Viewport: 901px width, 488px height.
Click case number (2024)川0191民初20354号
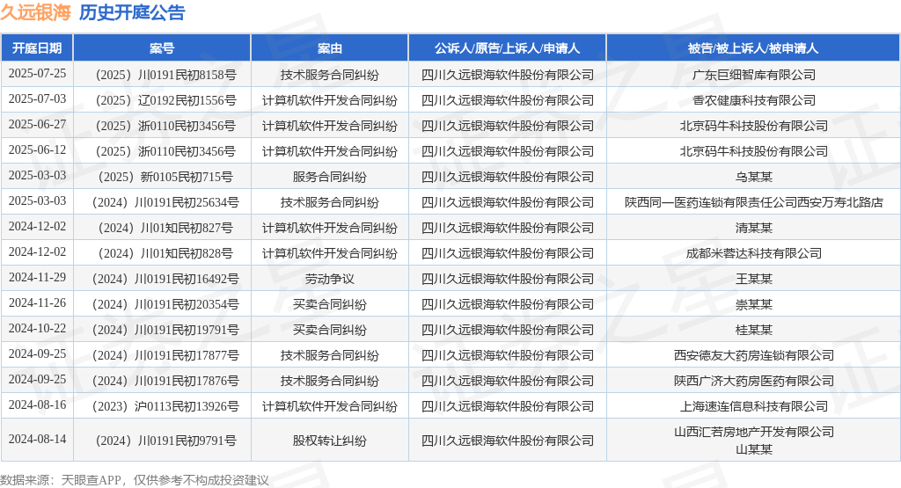click(165, 304)
